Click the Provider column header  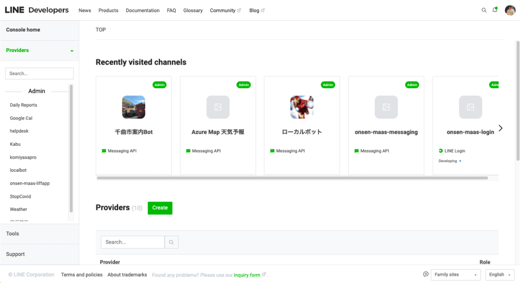(110, 262)
